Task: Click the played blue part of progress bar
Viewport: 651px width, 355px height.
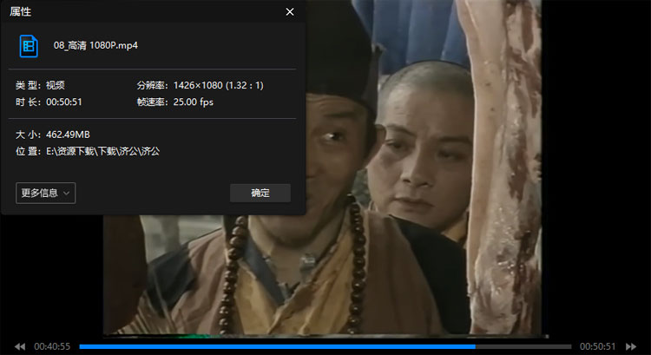Action: (260, 346)
